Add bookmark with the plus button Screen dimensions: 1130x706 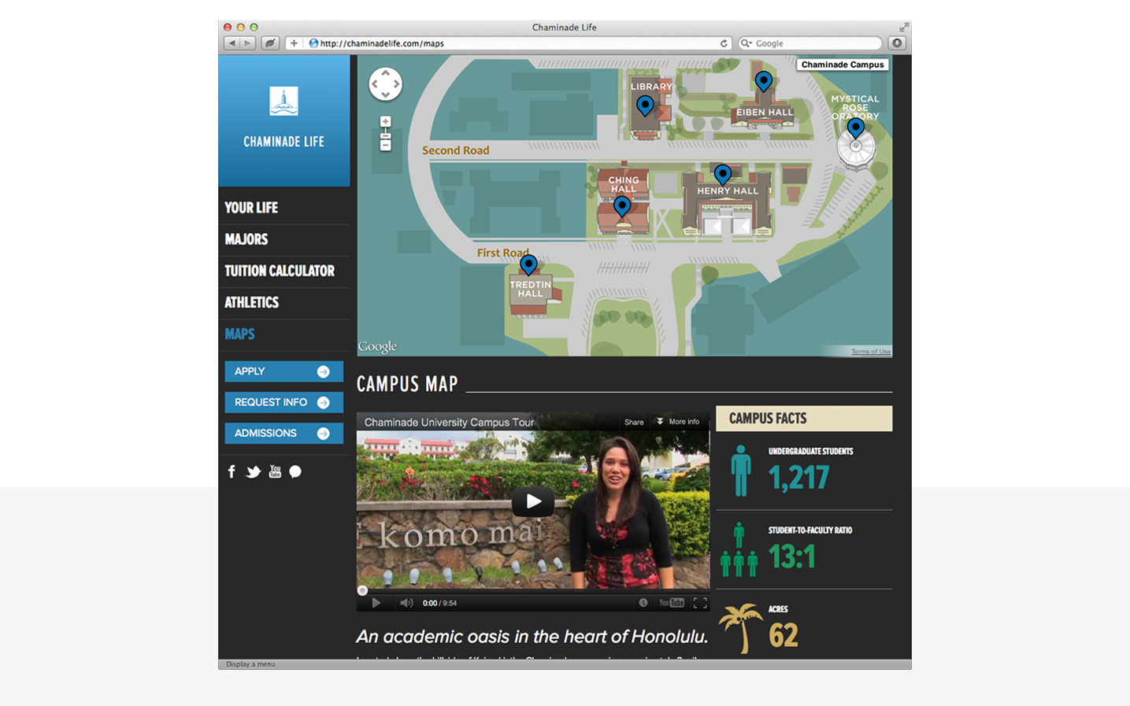pos(294,43)
